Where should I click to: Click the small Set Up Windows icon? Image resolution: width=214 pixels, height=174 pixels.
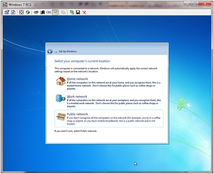pos(56,51)
